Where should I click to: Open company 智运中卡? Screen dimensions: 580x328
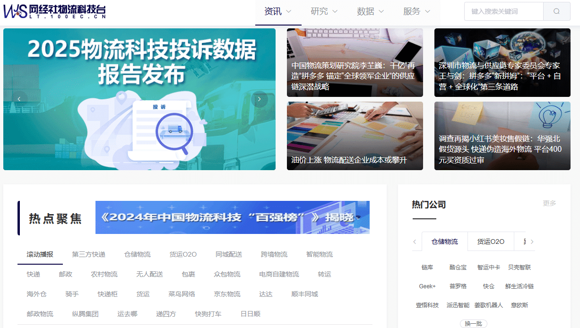click(x=489, y=268)
